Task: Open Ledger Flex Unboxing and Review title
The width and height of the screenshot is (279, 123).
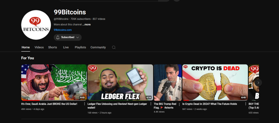Action: click(117, 106)
